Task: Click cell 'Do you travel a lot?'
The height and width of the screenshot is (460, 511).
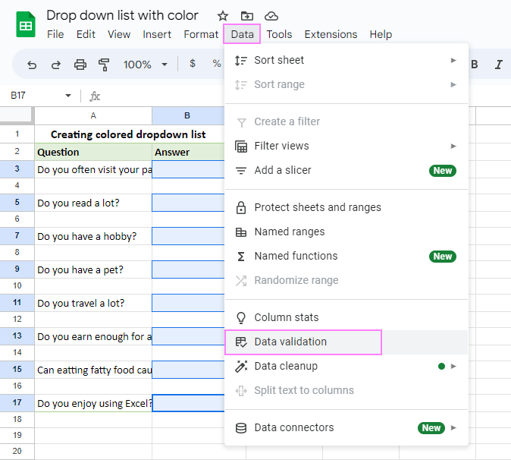Action: pyautogui.click(x=93, y=303)
